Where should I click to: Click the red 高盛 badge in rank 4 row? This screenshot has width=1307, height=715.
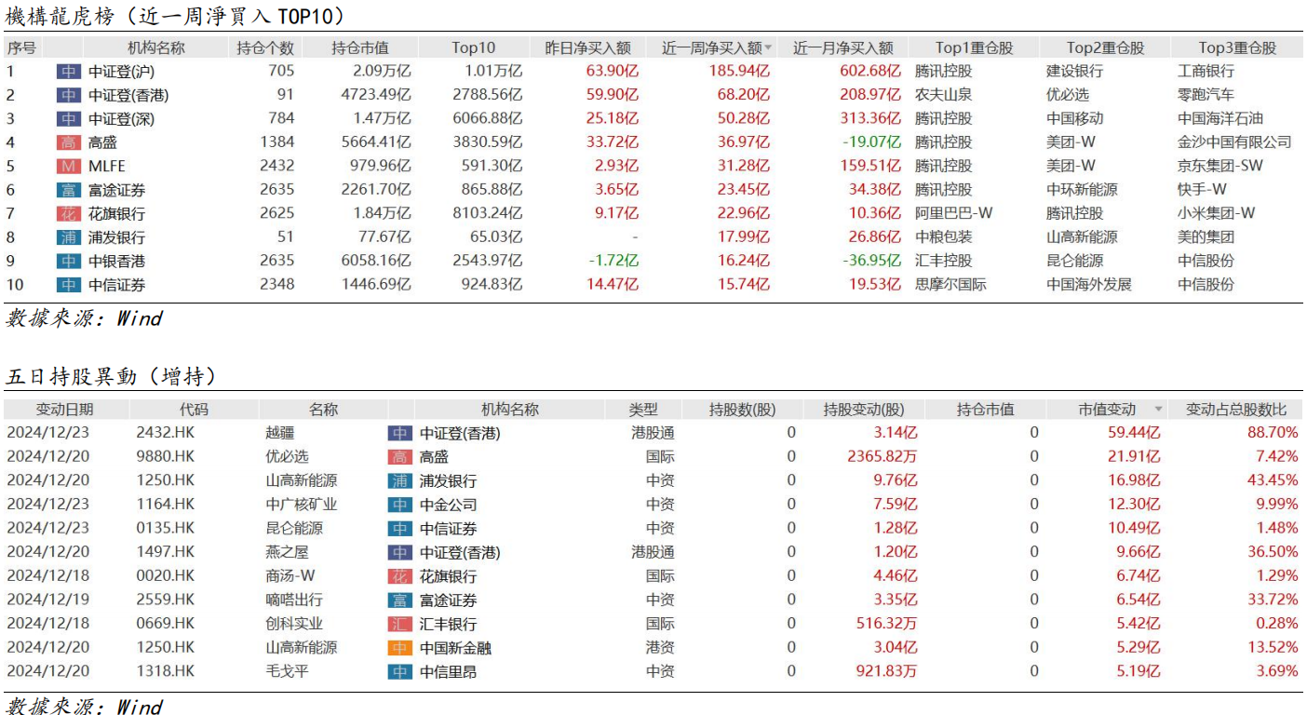click(x=68, y=142)
